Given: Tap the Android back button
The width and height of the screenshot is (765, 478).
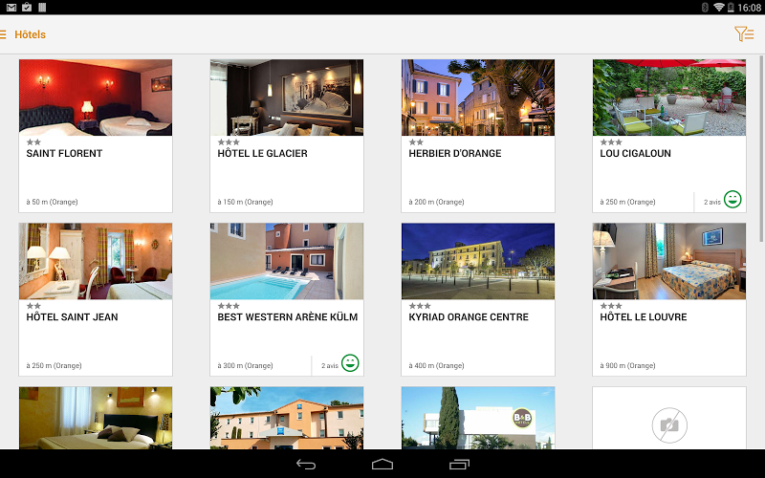Looking at the screenshot, I should point(306,465).
